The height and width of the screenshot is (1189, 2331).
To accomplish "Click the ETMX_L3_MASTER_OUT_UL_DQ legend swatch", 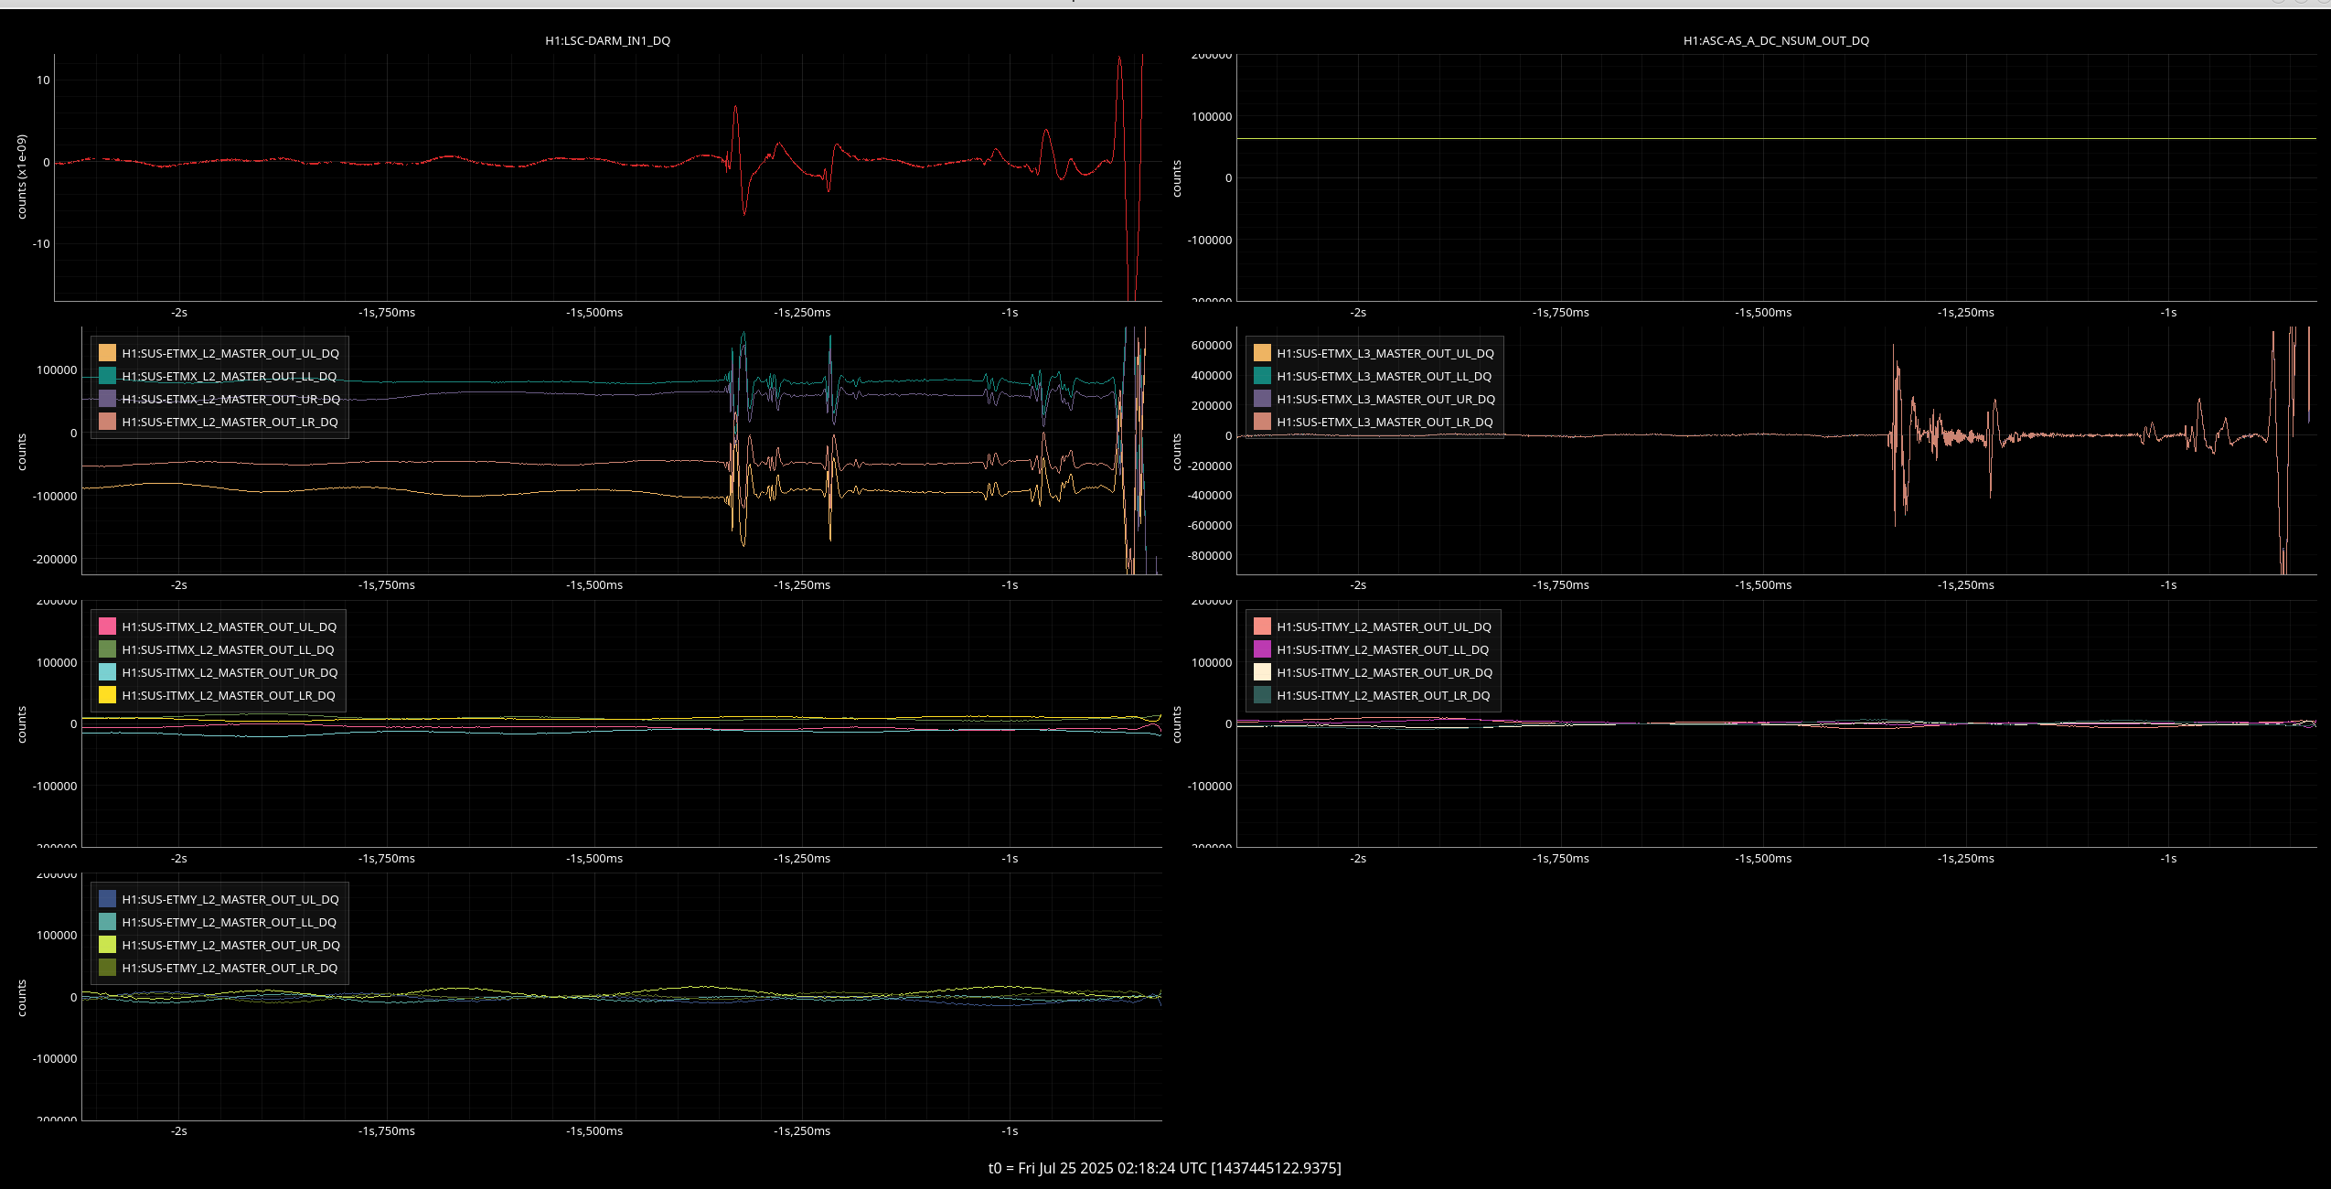I will (1262, 353).
